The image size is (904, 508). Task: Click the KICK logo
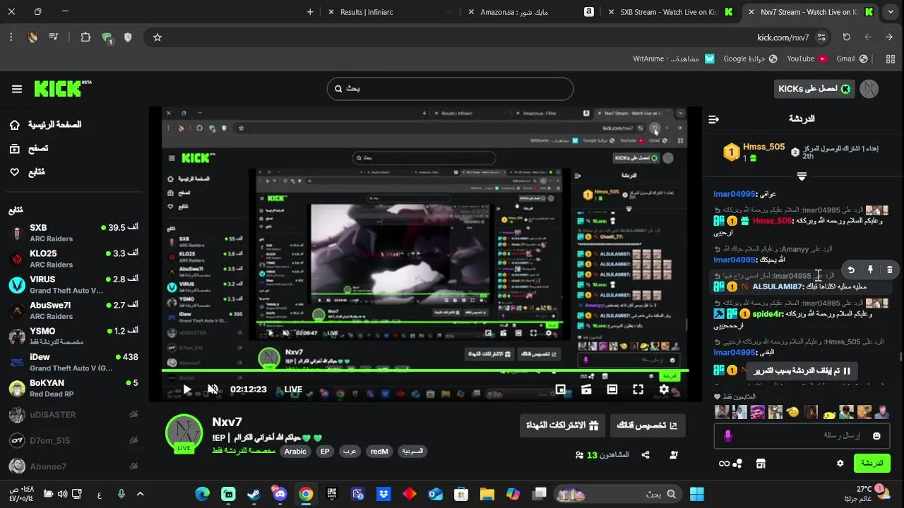[x=62, y=88]
